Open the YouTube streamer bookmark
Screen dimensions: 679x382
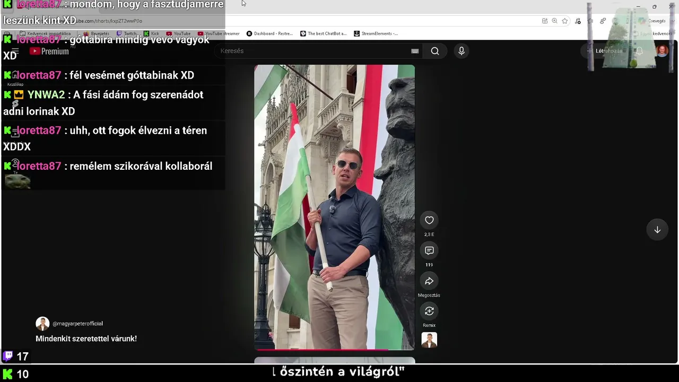point(219,33)
